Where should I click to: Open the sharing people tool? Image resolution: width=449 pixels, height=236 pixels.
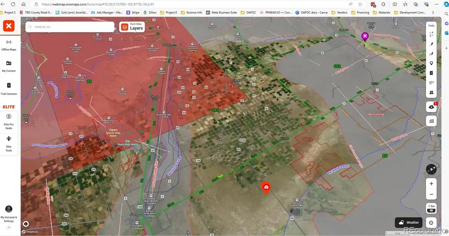431,92
